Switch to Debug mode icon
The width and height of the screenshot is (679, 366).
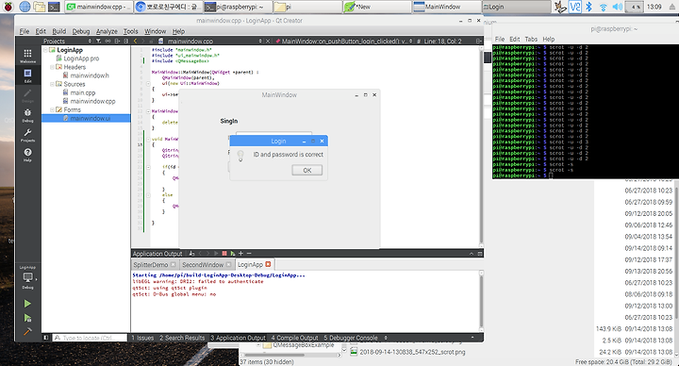pos(27,115)
